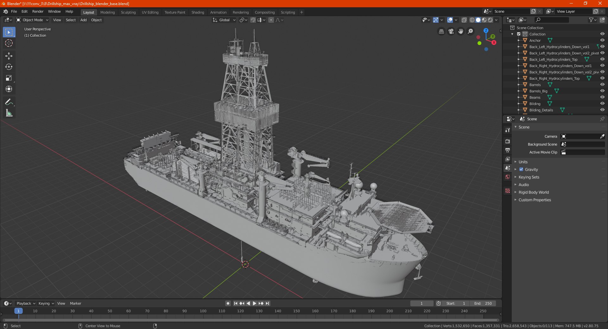Uncheck the Gravity checkbox
Image resolution: width=608 pixels, height=329 pixels.
click(521, 169)
